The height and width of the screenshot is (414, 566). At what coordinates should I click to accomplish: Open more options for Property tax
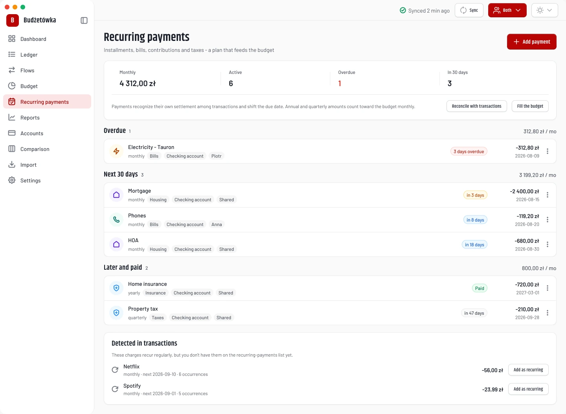(548, 313)
